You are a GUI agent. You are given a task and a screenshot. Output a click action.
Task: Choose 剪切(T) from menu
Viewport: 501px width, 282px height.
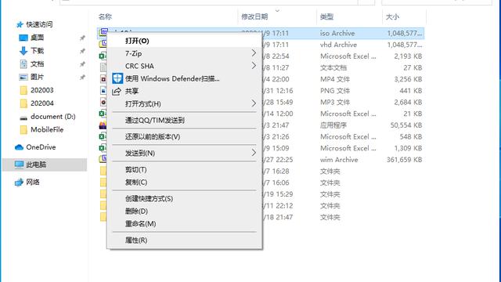(185, 169)
